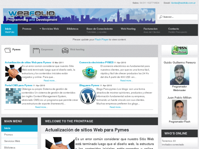Click the handshake image in frontpage article
199x149 pixels.
coord(60,143)
